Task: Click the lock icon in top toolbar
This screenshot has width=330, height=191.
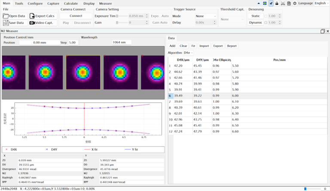Action: pyautogui.click(x=277, y=3)
